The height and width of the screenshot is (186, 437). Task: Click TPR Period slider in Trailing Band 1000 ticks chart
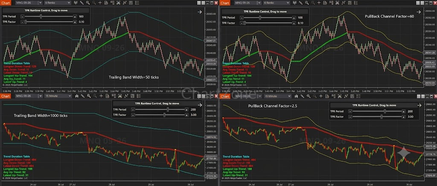160,110
